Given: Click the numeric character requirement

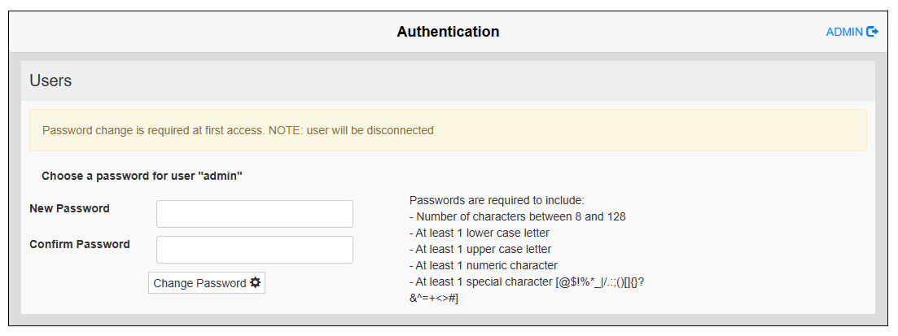Looking at the screenshot, I should (483, 265).
